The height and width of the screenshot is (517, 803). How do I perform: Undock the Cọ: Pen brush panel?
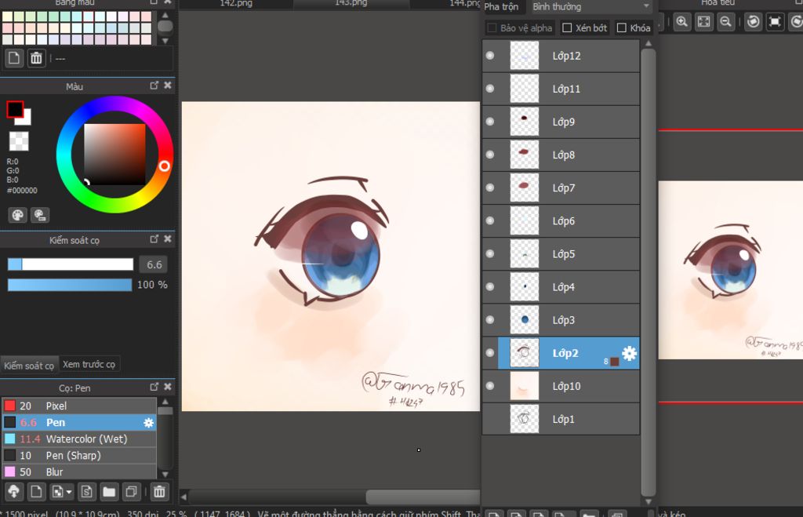click(x=154, y=387)
